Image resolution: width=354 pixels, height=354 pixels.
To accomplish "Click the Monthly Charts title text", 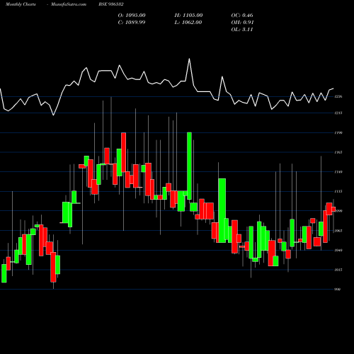I will [21, 4].
